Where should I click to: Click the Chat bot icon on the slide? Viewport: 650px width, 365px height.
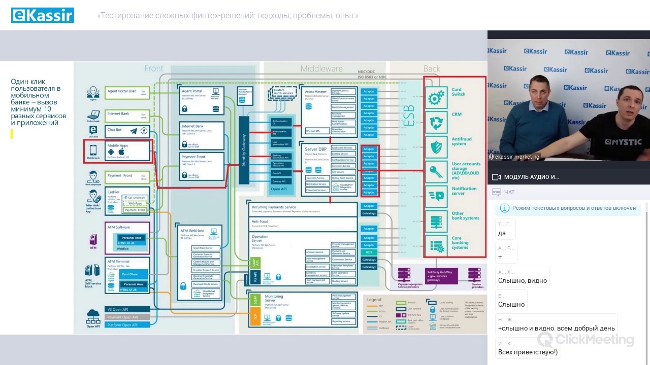(93, 130)
